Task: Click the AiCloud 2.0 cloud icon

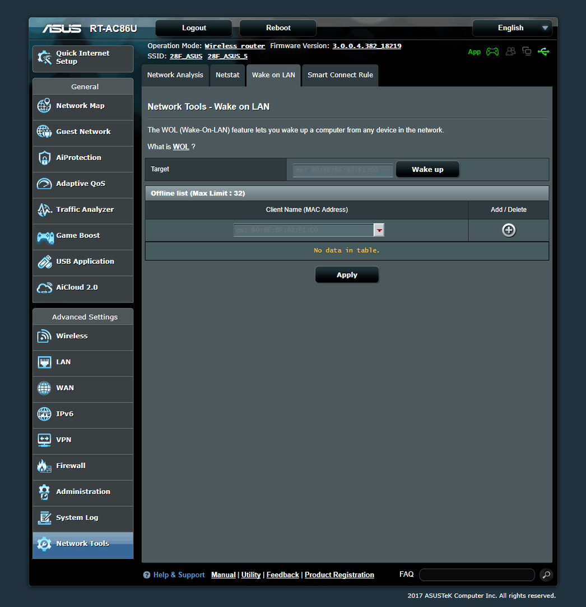Action: 44,288
